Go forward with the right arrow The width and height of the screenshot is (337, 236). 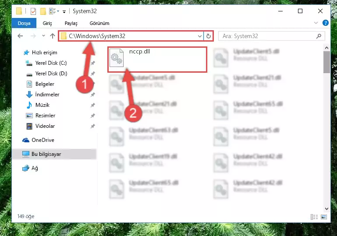coord(33,36)
